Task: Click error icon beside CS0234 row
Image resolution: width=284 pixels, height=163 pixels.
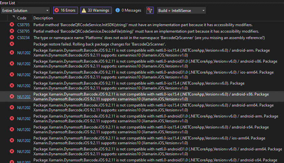Action: [12, 38]
